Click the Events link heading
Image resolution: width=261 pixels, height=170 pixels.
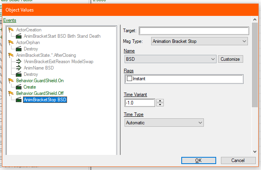coord(10,20)
